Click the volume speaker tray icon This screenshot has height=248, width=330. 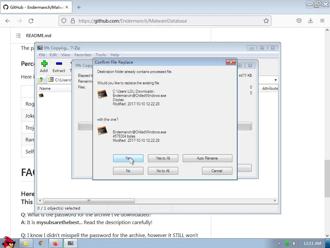(295, 243)
